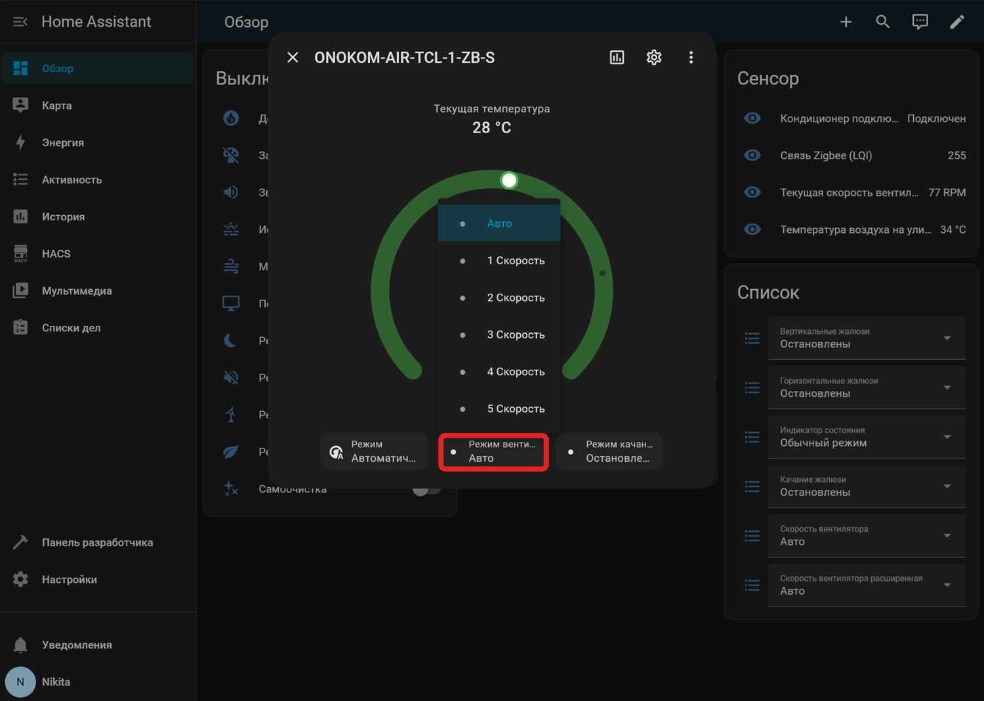Click the target temperature slider thumb

coord(509,180)
